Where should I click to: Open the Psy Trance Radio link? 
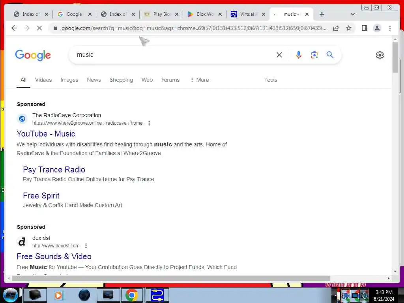tap(54, 170)
